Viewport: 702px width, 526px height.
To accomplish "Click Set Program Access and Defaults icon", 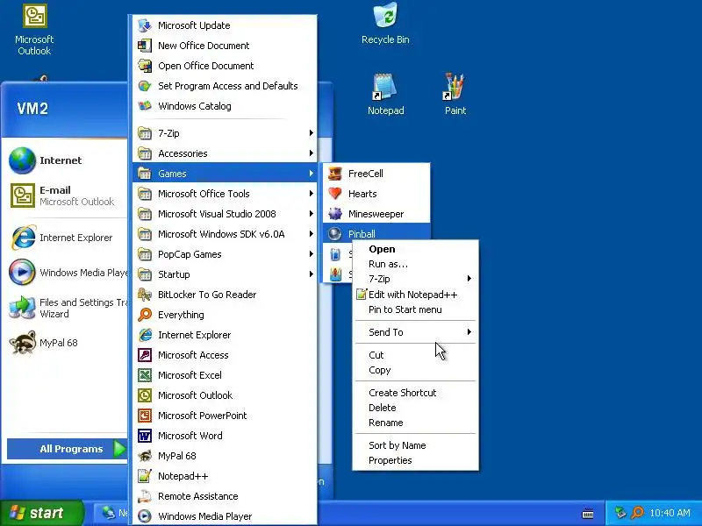I will point(145,86).
